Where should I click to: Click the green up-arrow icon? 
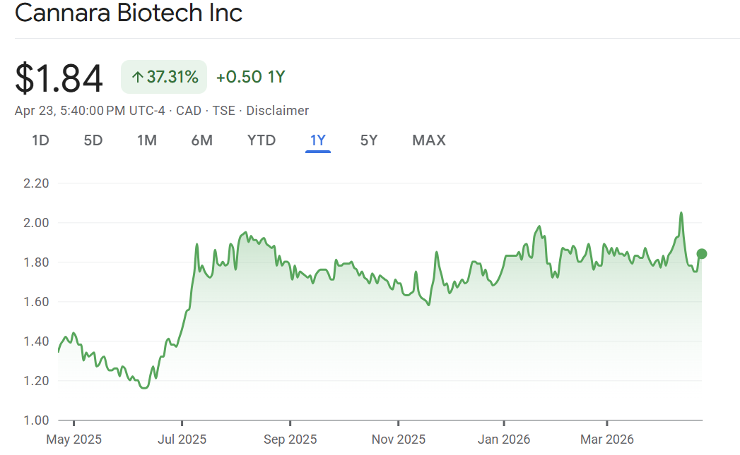click(x=137, y=77)
